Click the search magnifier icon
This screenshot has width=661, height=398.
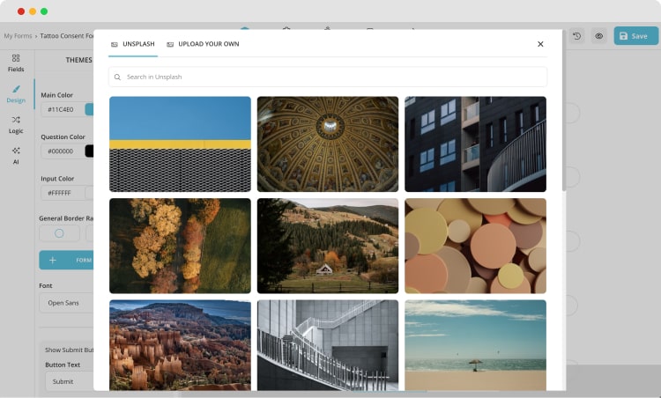(x=117, y=77)
